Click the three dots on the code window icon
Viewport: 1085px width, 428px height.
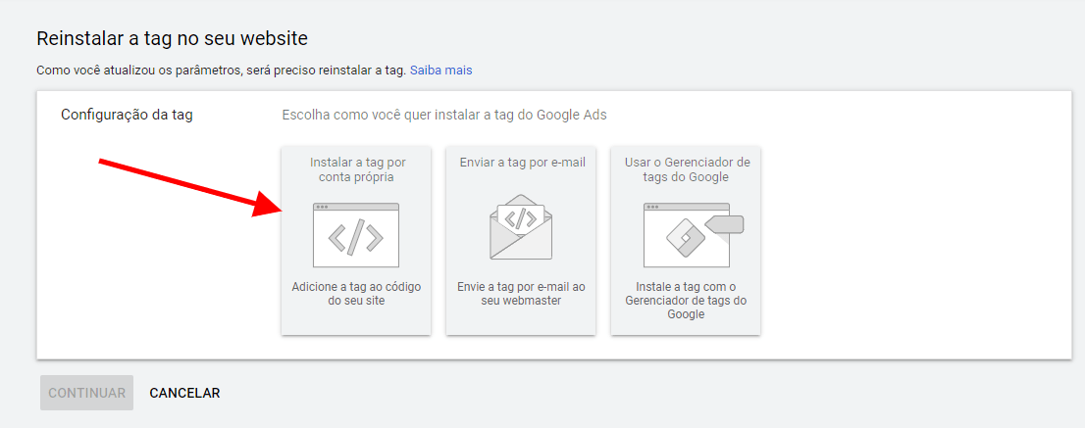pyautogui.click(x=322, y=207)
